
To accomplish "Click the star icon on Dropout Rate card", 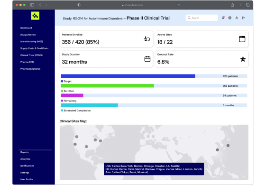I will pos(243,59).
